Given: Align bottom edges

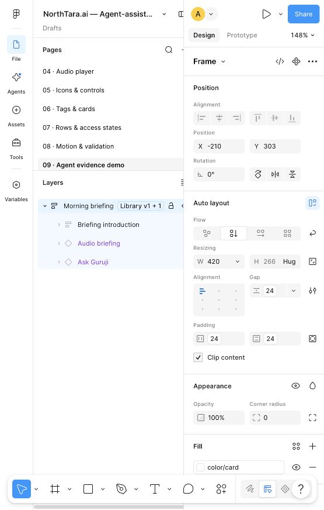Looking at the screenshot, I should tap(292, 118).
